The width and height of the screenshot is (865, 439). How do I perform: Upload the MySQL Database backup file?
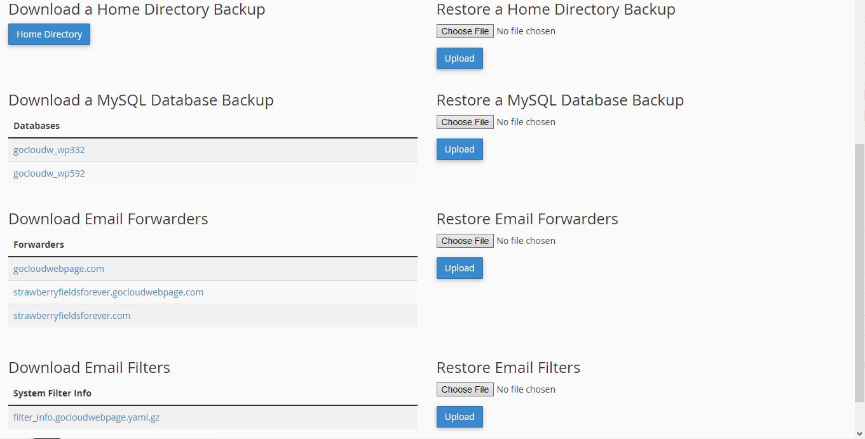coord(460,149)
